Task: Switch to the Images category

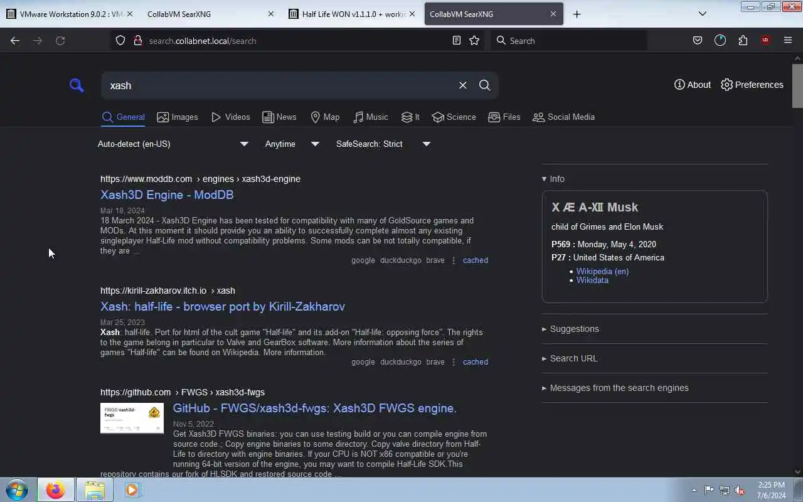Action: 178,117
